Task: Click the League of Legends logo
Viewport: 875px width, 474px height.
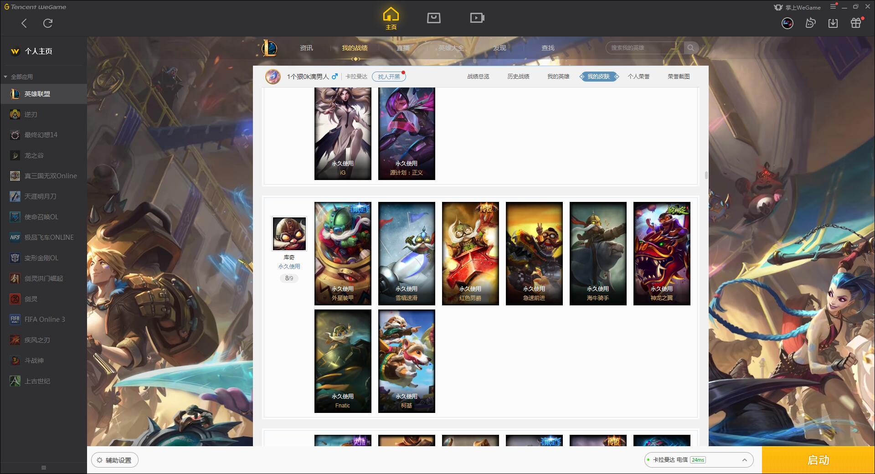Action: (x=270, y=48)
